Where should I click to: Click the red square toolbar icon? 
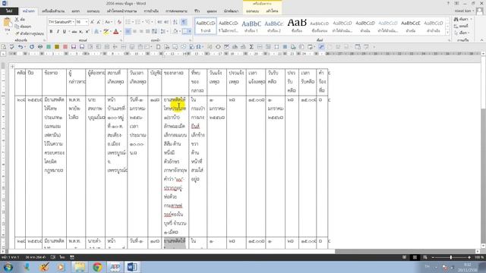(65, 47)
